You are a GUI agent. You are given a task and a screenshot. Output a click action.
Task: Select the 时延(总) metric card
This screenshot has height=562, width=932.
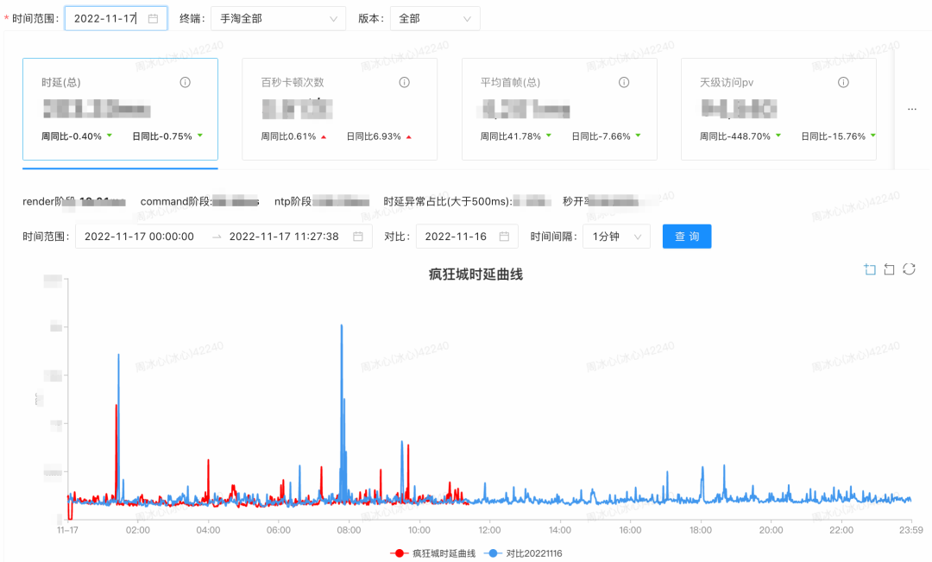120,109
